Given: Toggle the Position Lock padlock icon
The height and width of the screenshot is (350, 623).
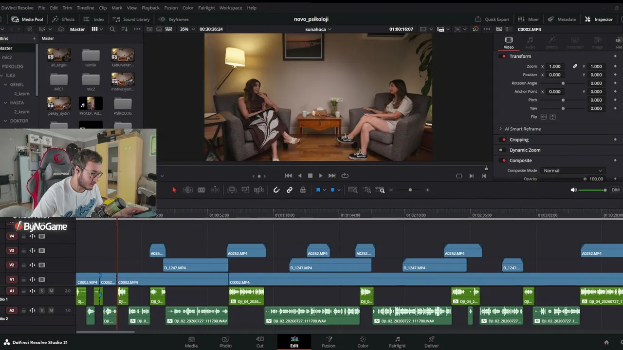Looking at the screenshot, I should point(303,190).
